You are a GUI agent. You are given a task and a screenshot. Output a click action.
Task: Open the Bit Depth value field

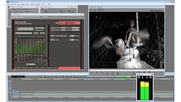[75, 28]
